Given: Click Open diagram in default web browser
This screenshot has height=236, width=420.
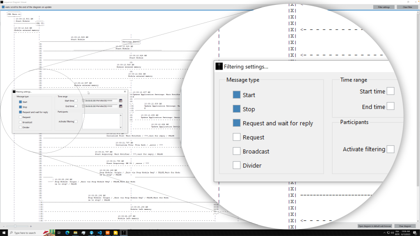Looking at the screenshot, I should point(375,226).
